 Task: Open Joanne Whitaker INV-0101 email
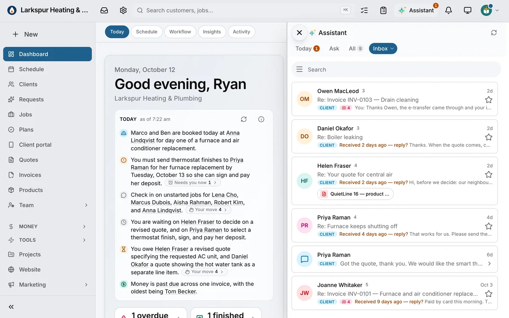(394, 293)
